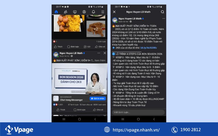Viewport: 218px width, 136px height.
Task: Open the Friends tab icon
Action: (x=66, y=12)
